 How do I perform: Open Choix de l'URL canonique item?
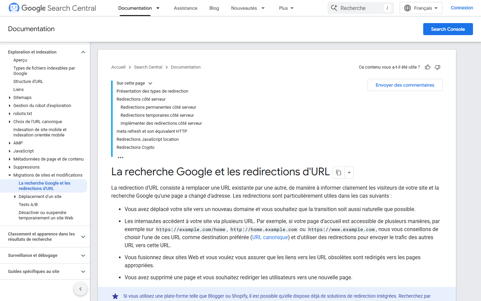coord(38,122)
